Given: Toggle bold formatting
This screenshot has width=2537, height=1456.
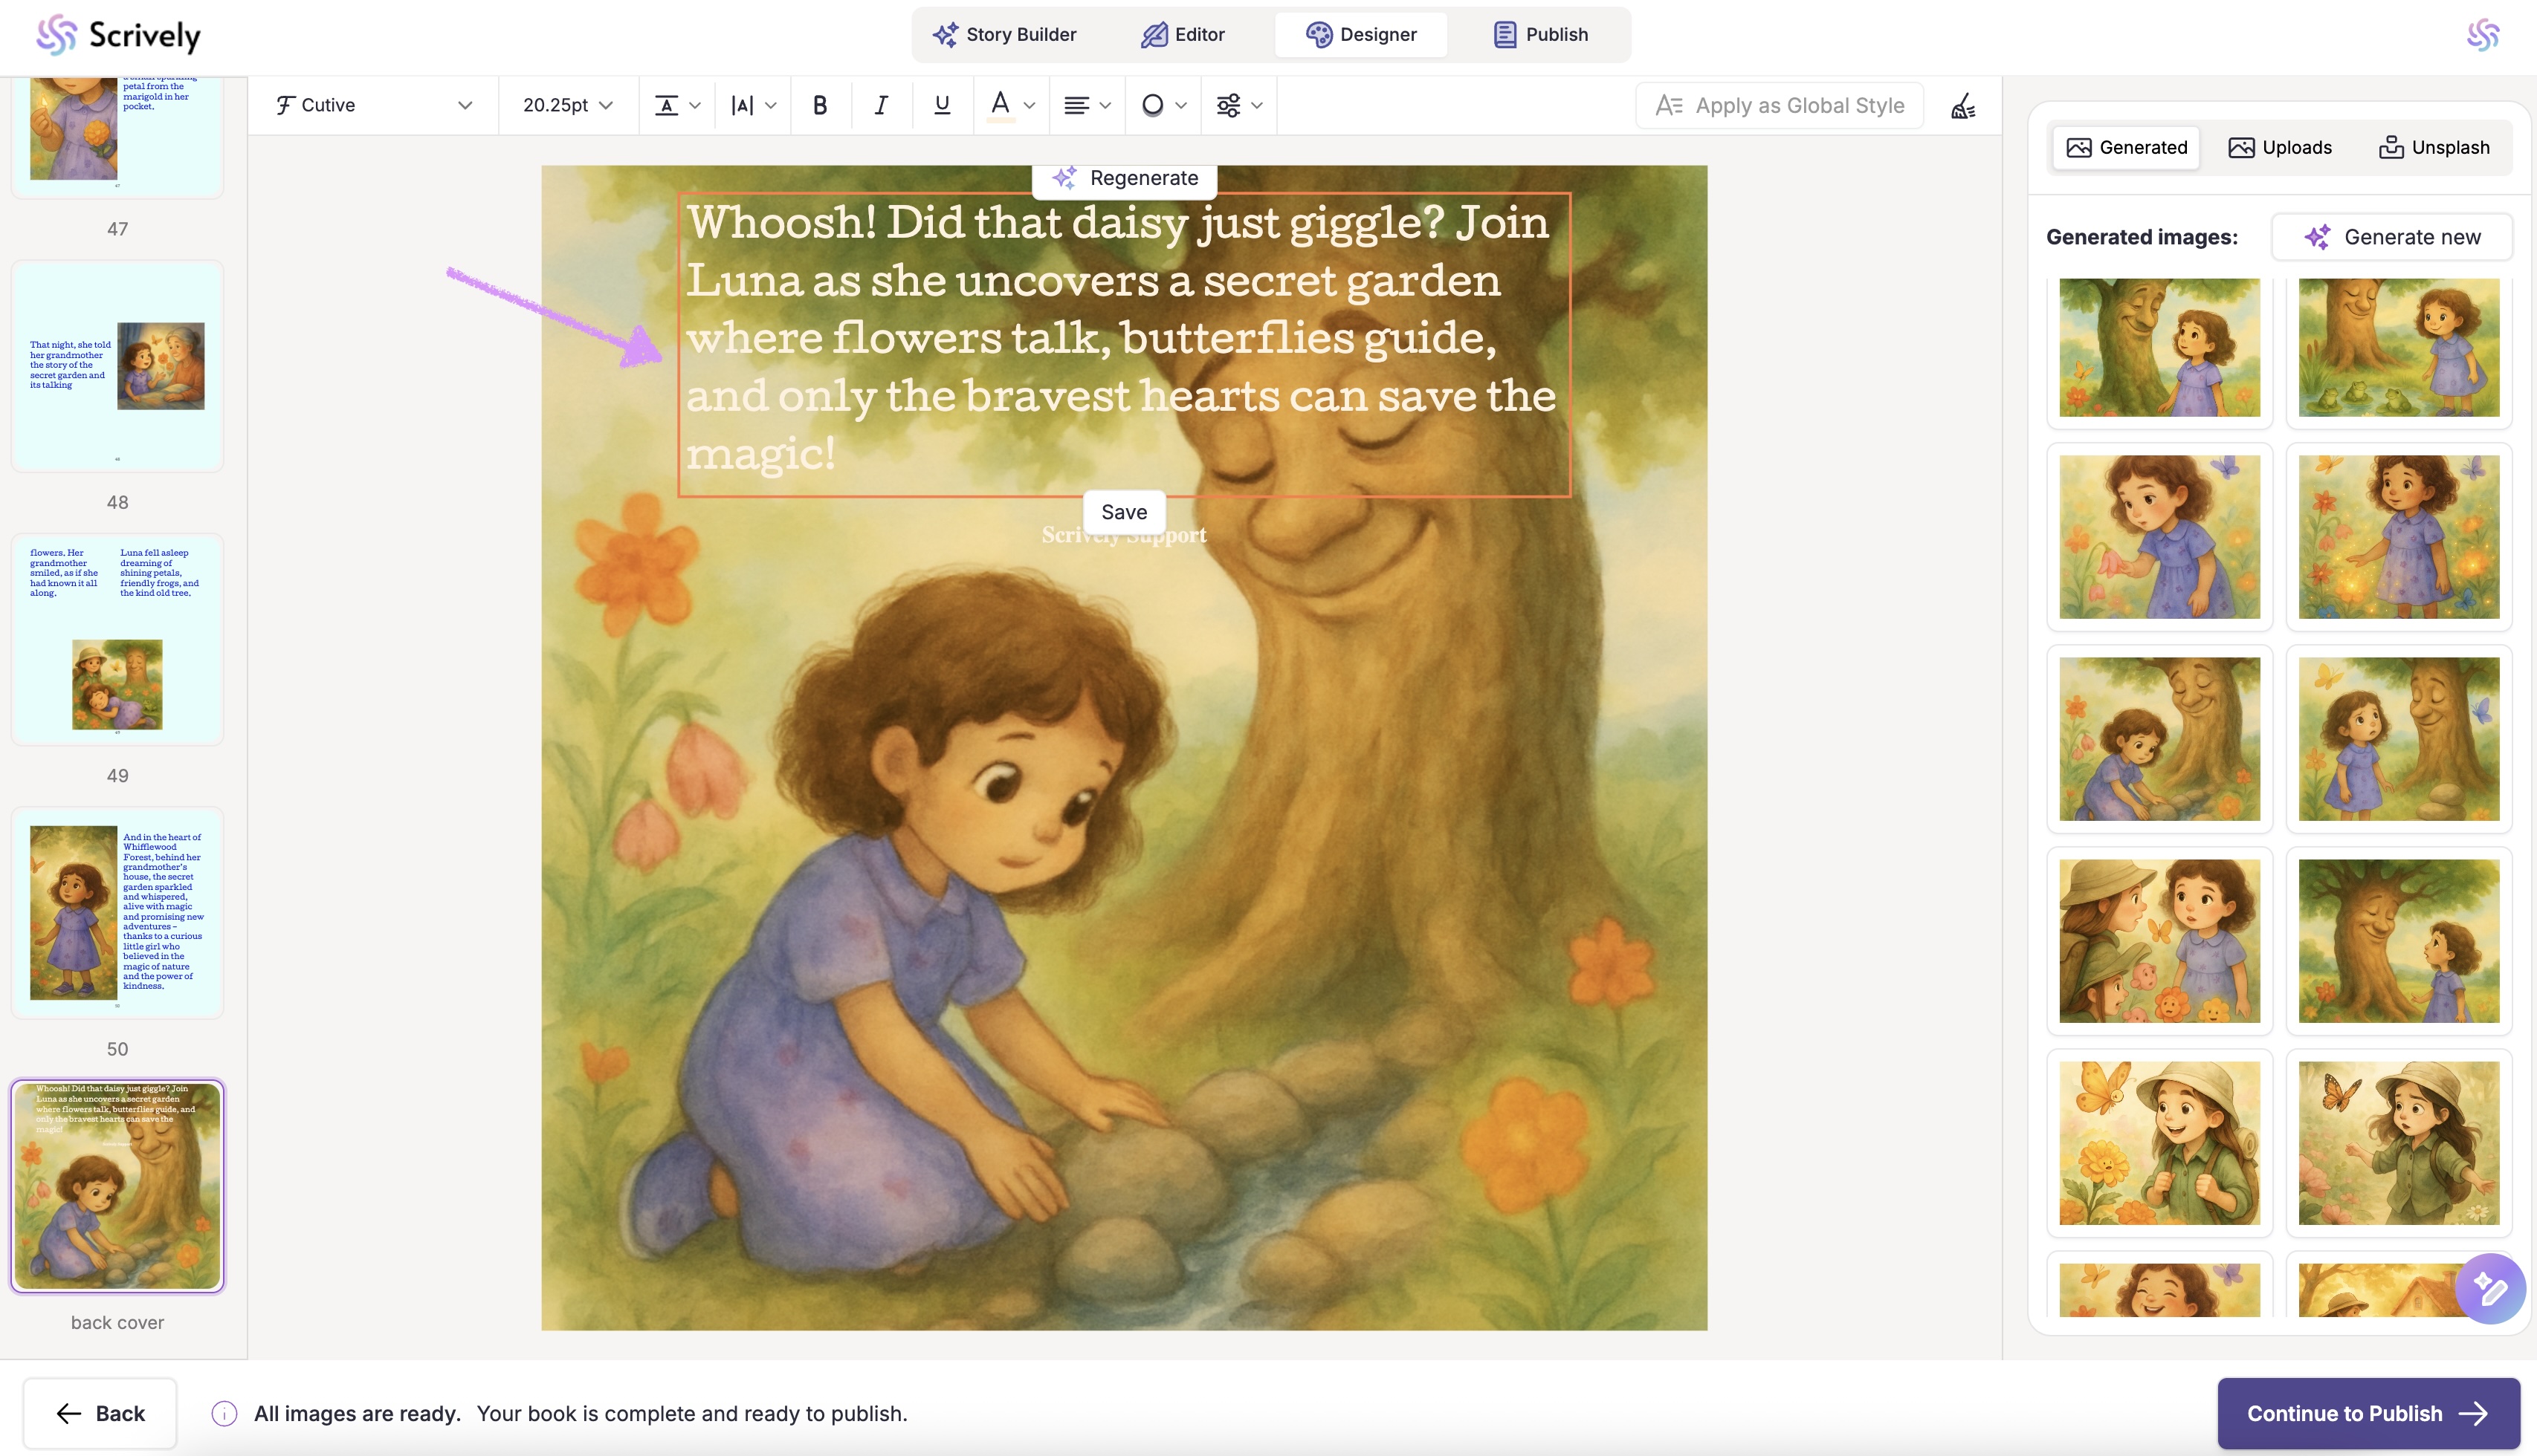Looking at the screenshot, I should (x=819, y=105).
